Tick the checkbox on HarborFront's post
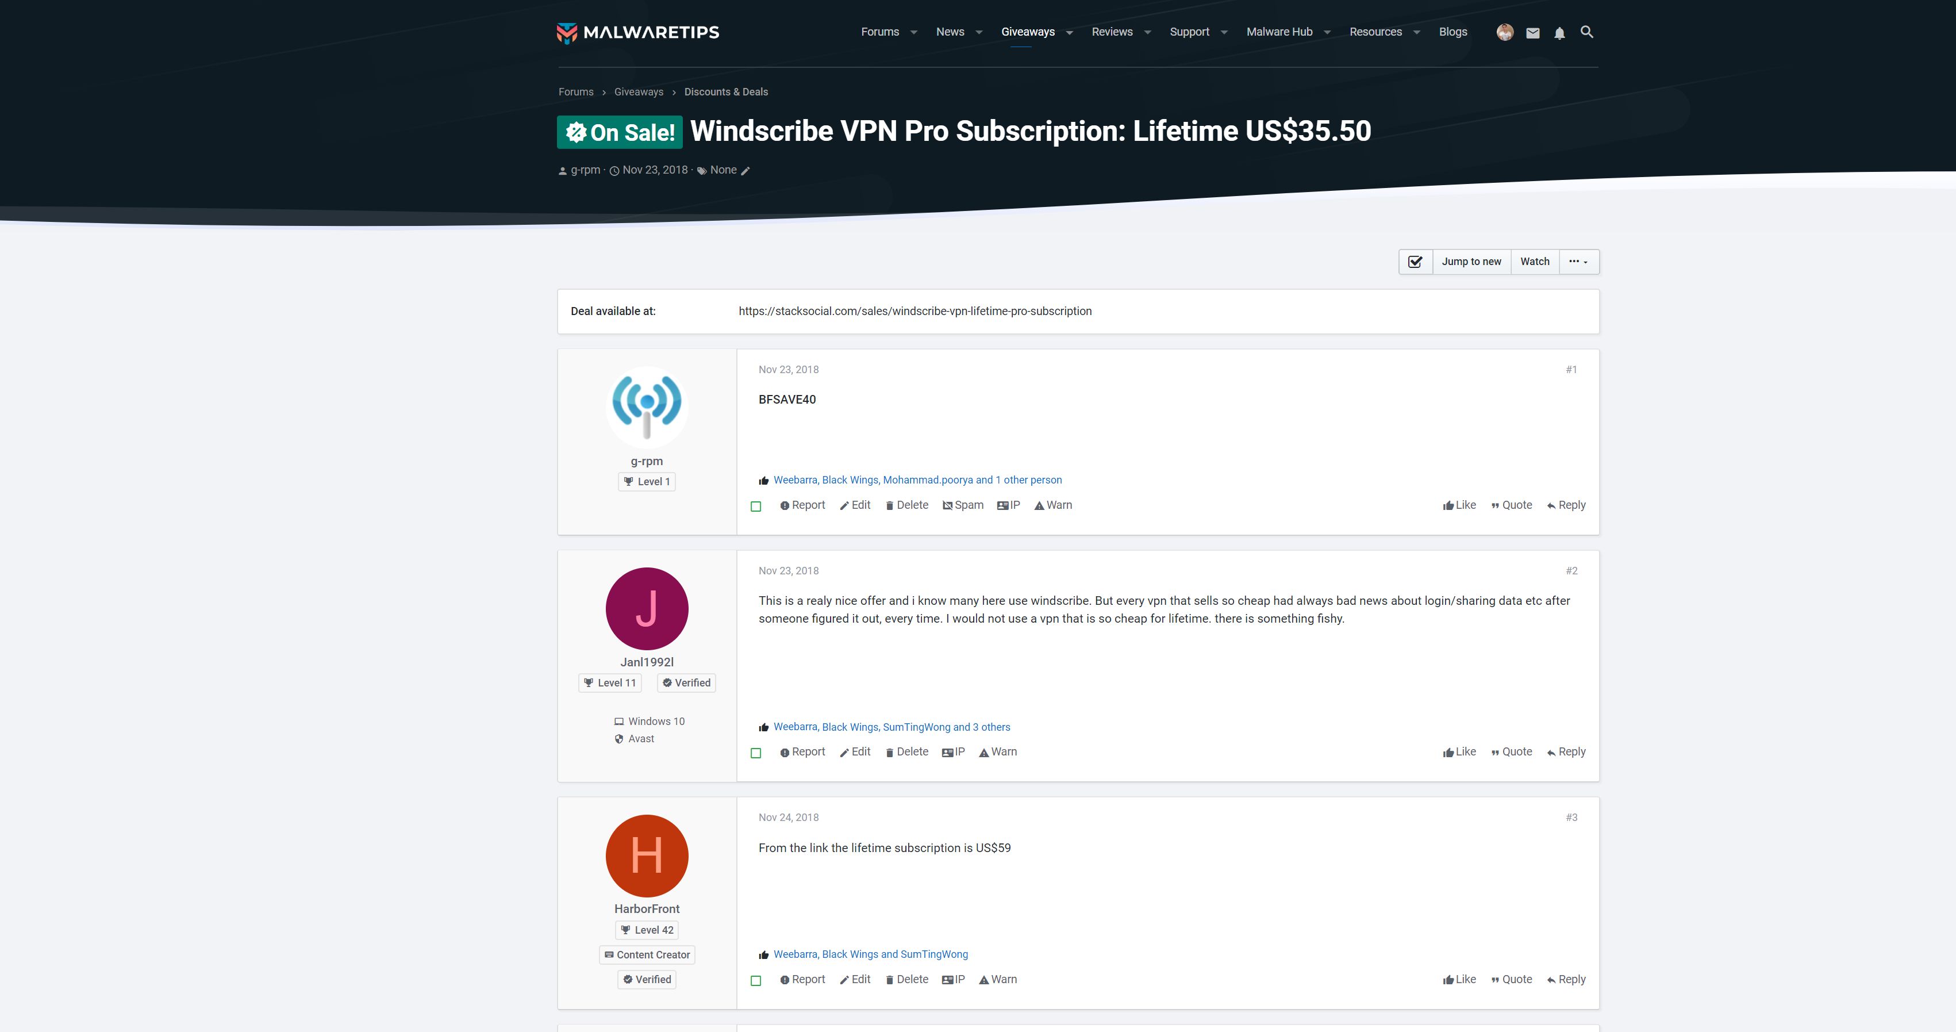Screen dimensions: 1956x1032 [755, 981]
